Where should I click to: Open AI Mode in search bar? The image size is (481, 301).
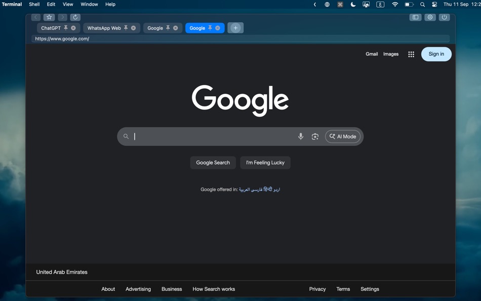[343, 136]
